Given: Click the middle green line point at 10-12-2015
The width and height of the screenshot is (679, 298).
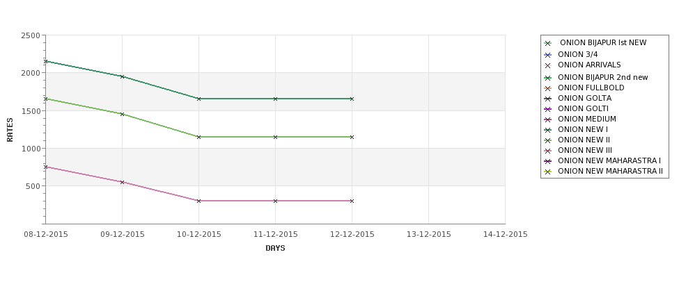Looking at the screenshot, I should (x=198, y=137).
